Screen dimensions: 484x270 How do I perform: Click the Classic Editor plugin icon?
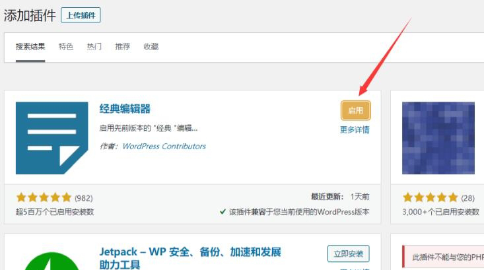pos(52,137)
